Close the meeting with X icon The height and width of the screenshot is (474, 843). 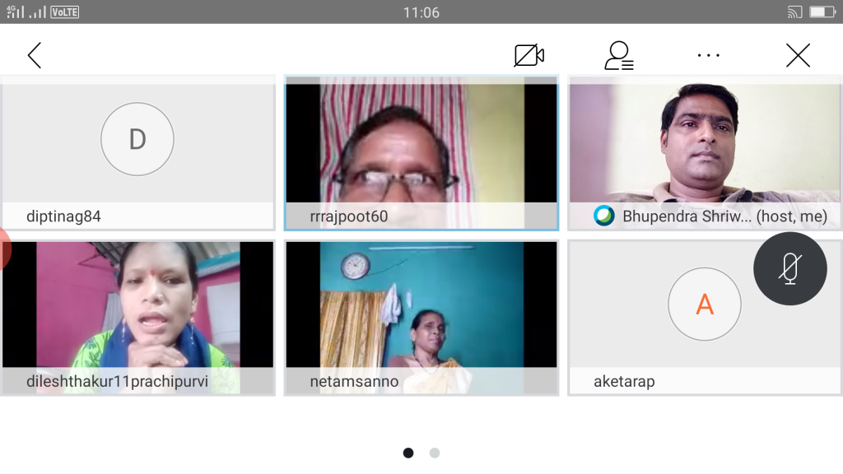click(x=798, y=55)
